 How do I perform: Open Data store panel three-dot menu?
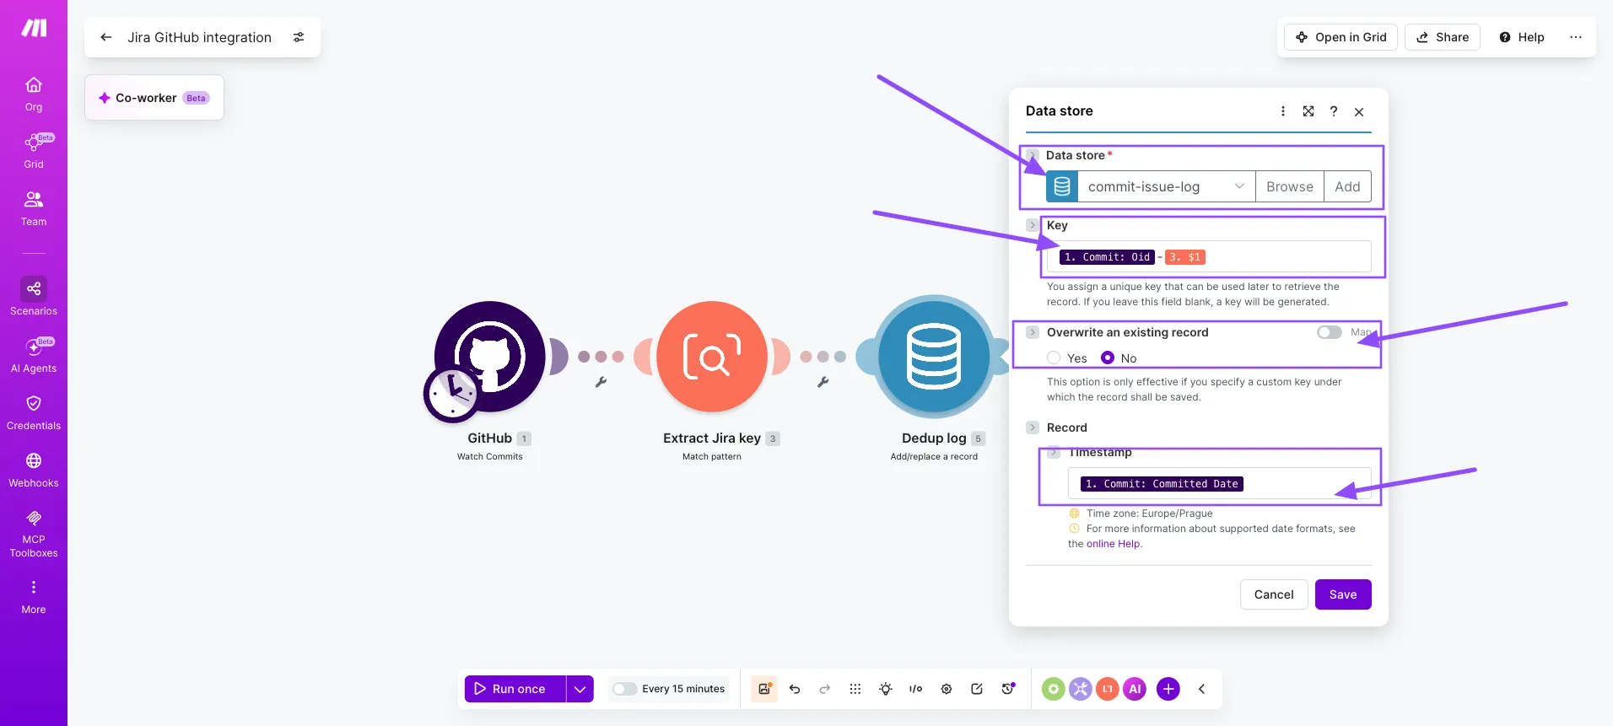1283,111
